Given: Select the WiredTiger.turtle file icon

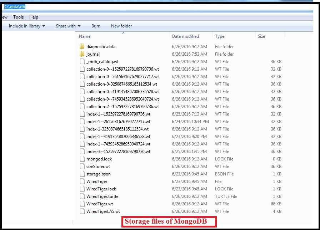Looking at the screenshot, I should (x=82, y=196).
